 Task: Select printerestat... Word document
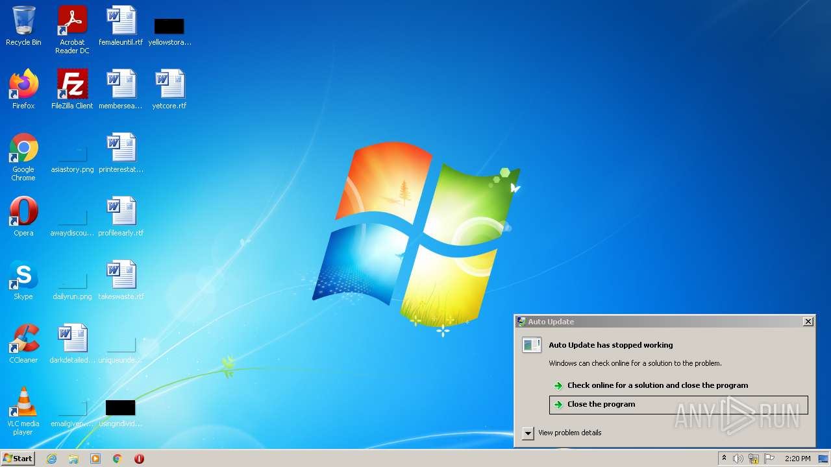121,153
